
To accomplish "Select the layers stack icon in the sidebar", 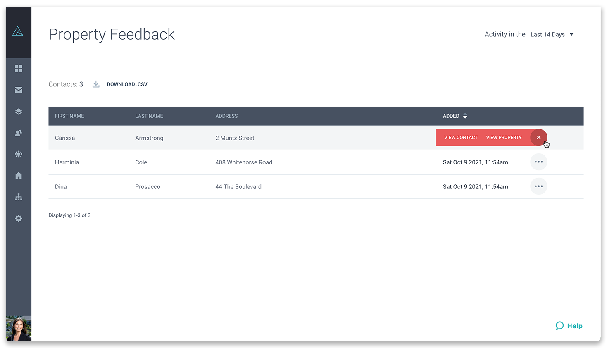I will (x=19, y=112).
